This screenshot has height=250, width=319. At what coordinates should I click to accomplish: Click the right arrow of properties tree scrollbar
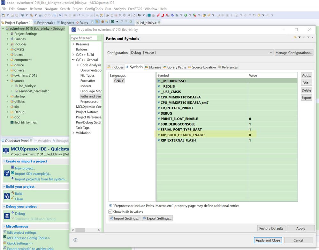click(x=99, y=230)
